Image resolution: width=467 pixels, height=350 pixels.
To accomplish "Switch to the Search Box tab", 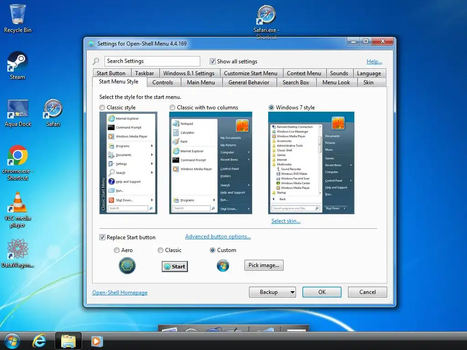I will [x=296, y=82].
